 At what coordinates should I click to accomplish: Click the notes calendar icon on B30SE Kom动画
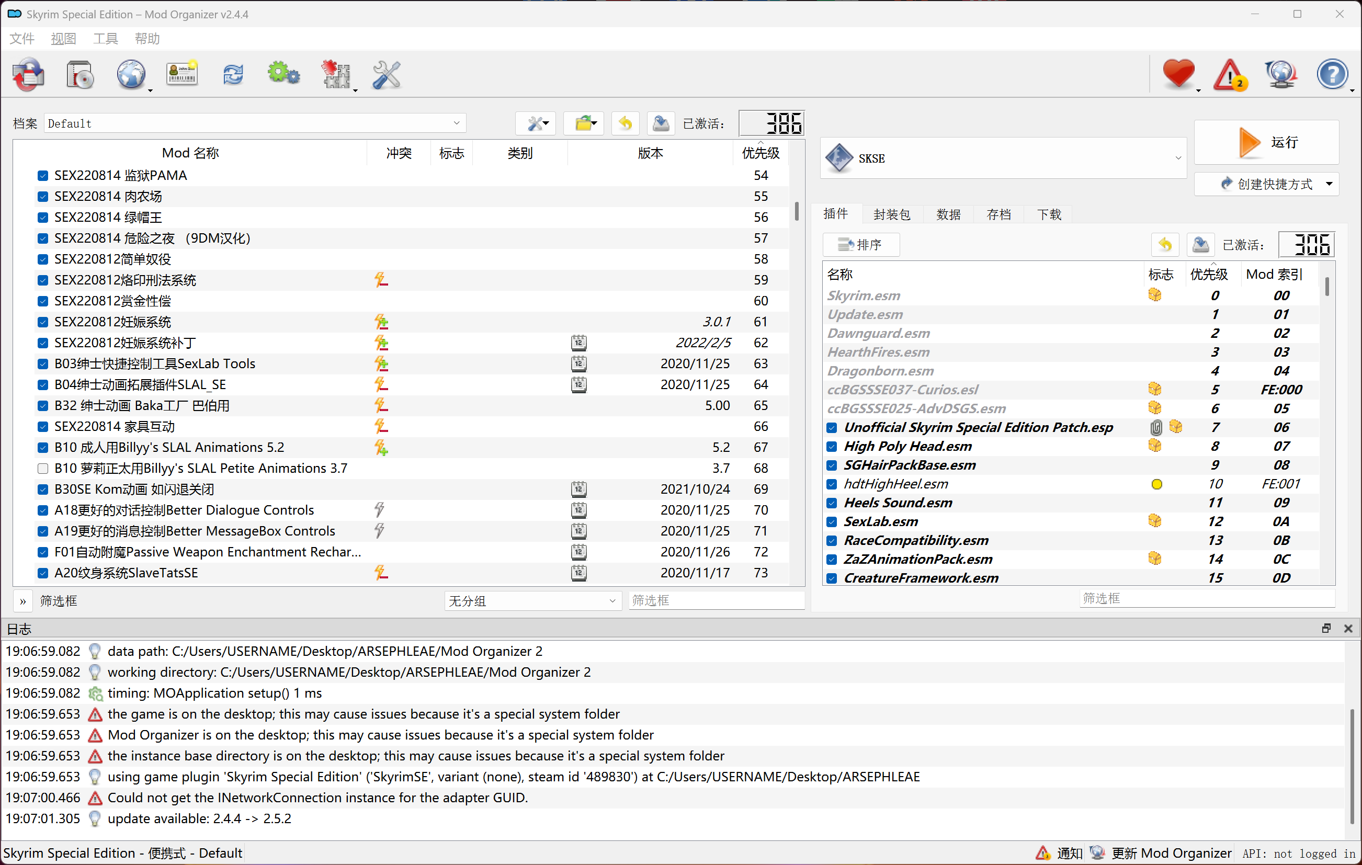click(578, 489)
